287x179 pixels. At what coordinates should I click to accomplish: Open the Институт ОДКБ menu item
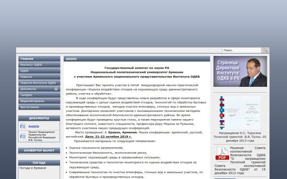pyautogui.click(x=39, y=65)
